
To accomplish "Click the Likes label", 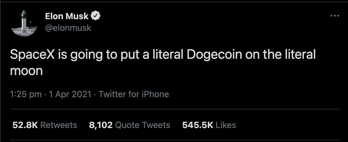I will pyautogui.click(x=226, y=125).
